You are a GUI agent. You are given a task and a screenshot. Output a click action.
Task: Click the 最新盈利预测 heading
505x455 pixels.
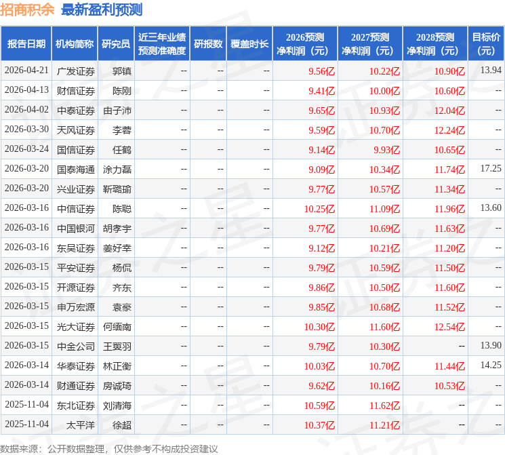tap(102, 9)
